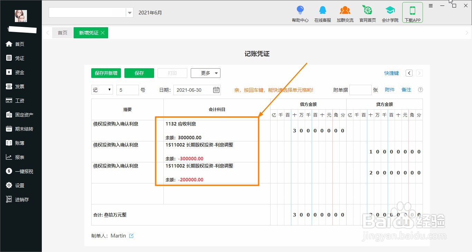Image resolution: width=472 pixels, height=252 pixels.
Task: Open the 附件 attachment link
Action: click(x=390, y=90)
